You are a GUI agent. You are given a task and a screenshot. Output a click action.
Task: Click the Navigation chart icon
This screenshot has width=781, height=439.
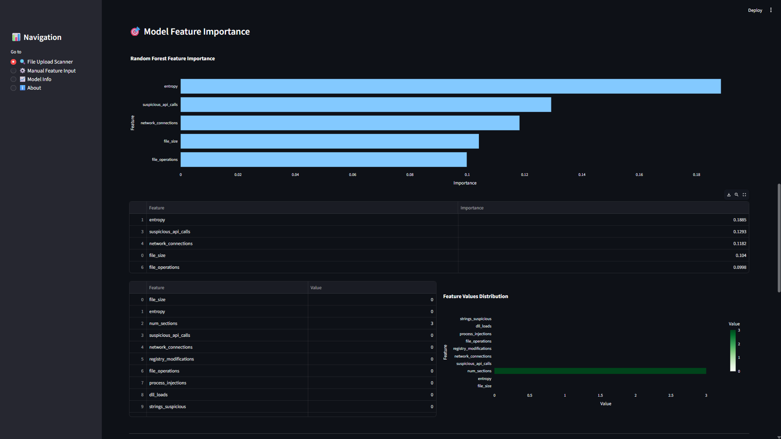coord(16,37)
